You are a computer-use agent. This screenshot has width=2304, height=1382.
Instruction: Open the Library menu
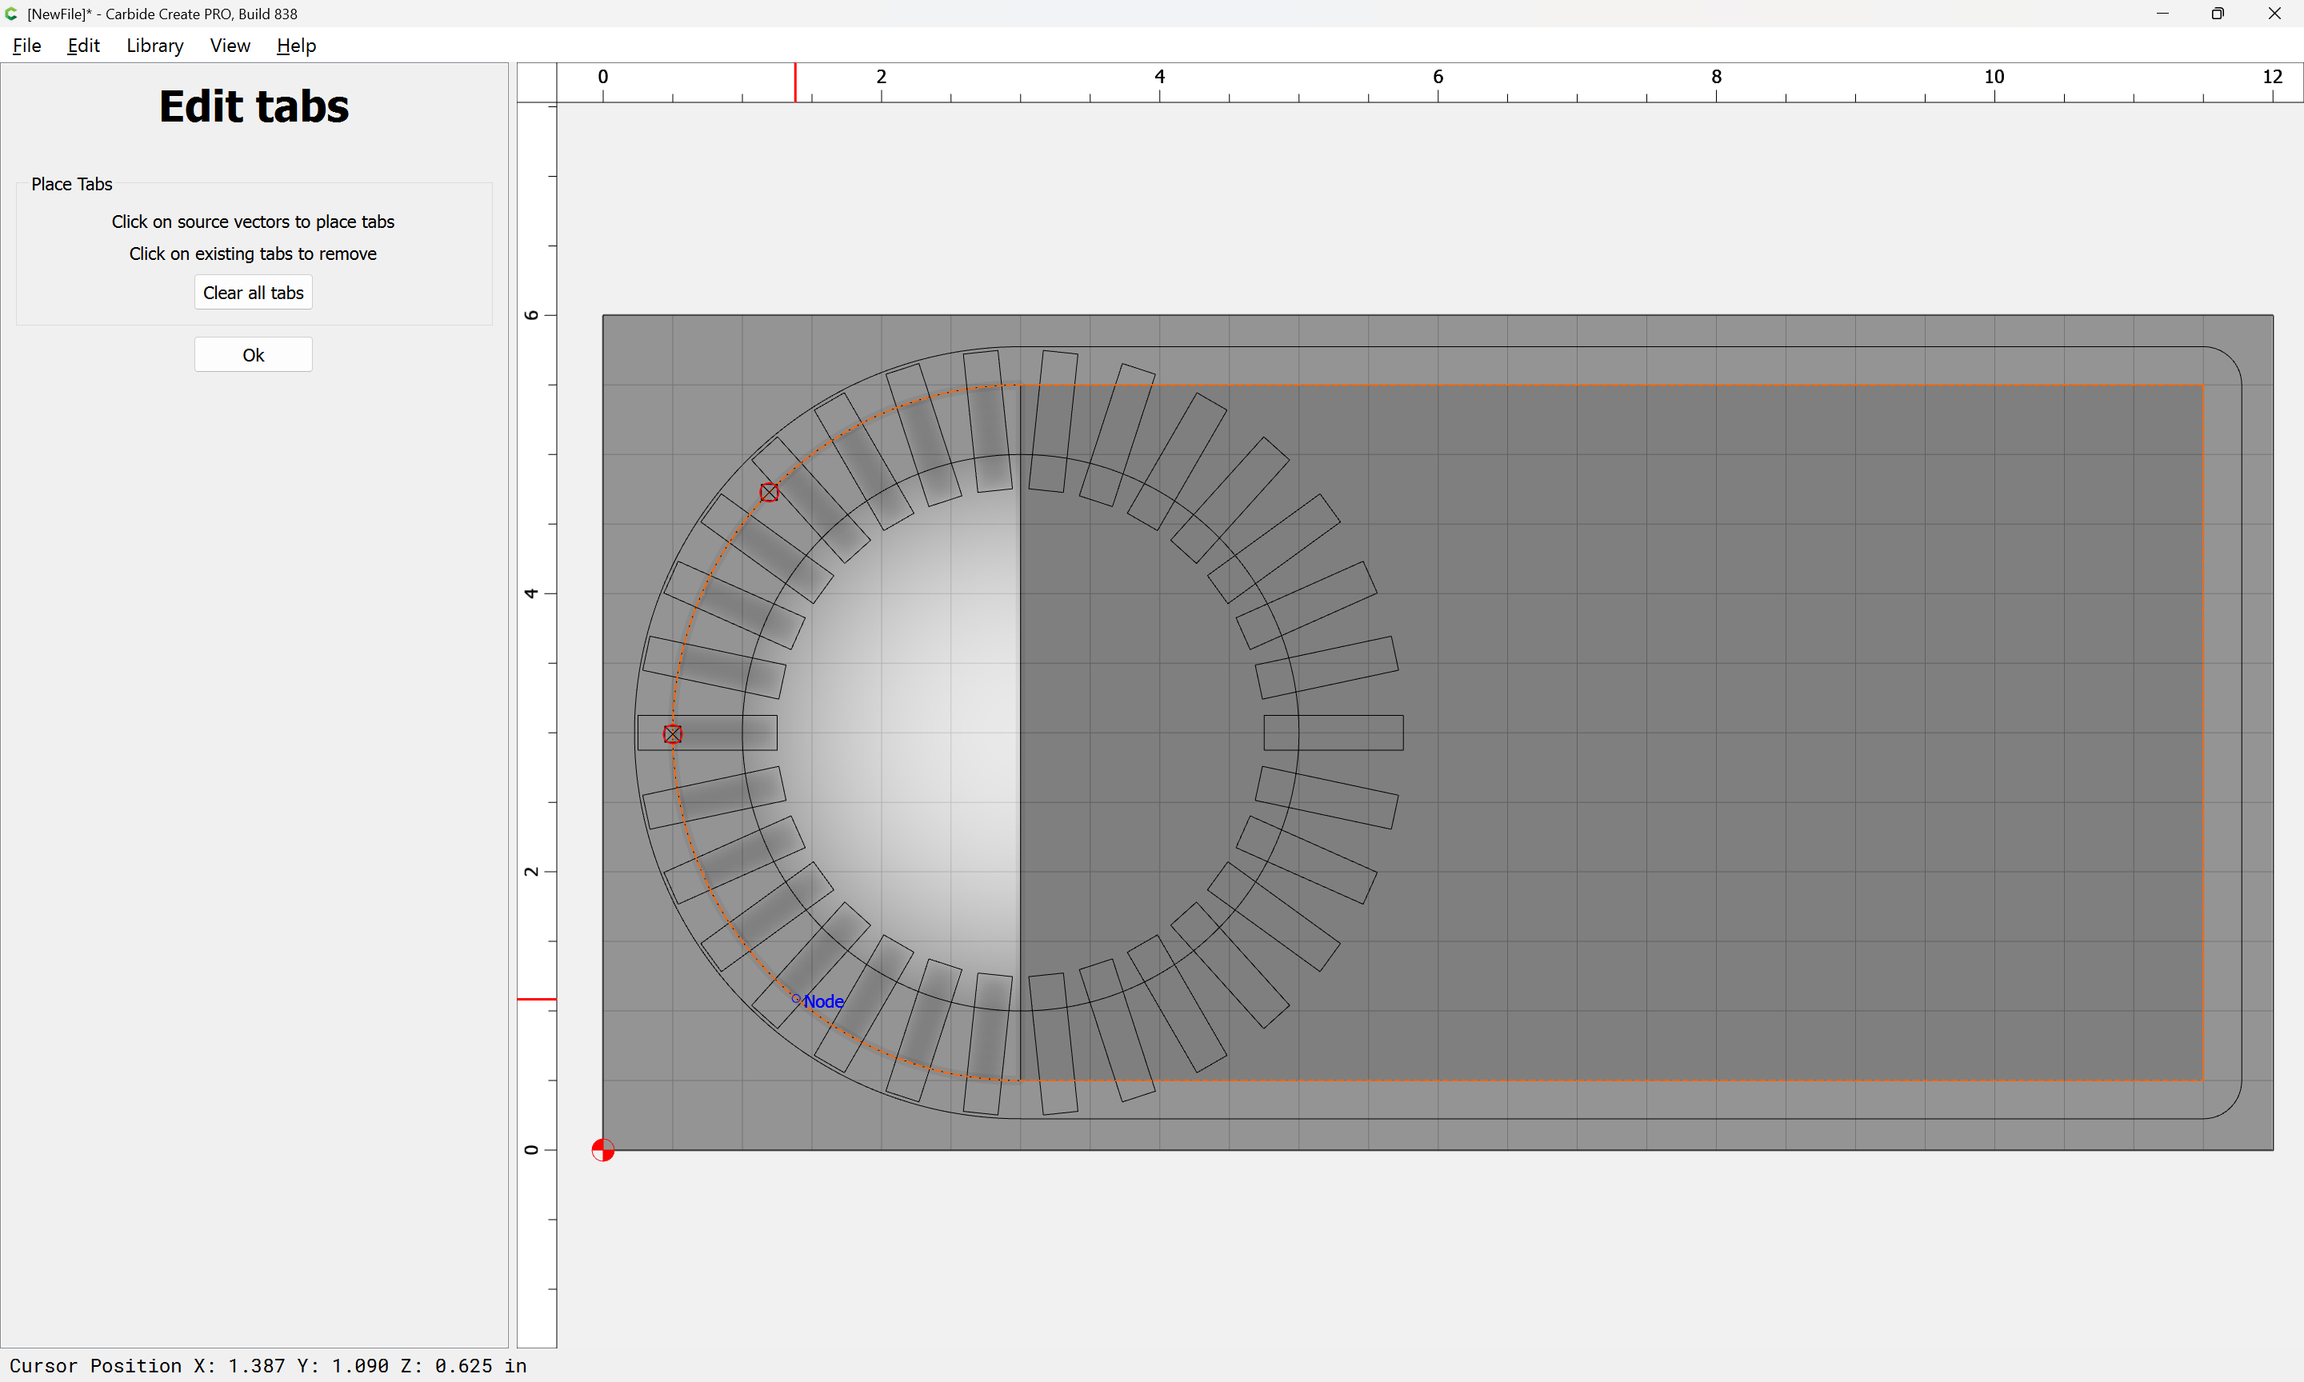click(x=154, y=46)
